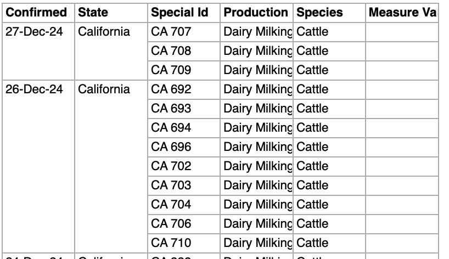Click the Production column header
The image size is (449, 259).
click(x=256, y=13)
